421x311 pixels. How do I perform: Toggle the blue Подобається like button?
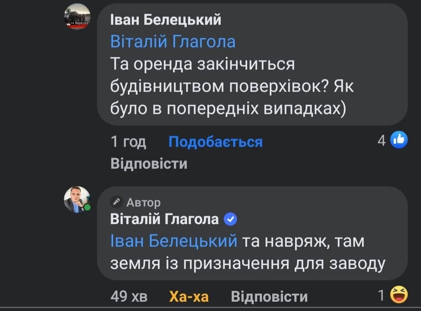coord(216,142)
